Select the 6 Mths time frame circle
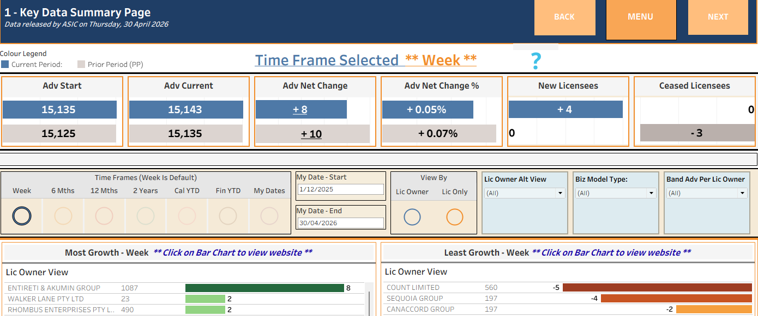 [63, 216]
